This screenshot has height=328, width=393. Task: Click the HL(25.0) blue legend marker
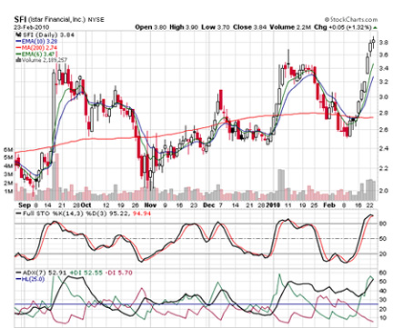[18, 279]
